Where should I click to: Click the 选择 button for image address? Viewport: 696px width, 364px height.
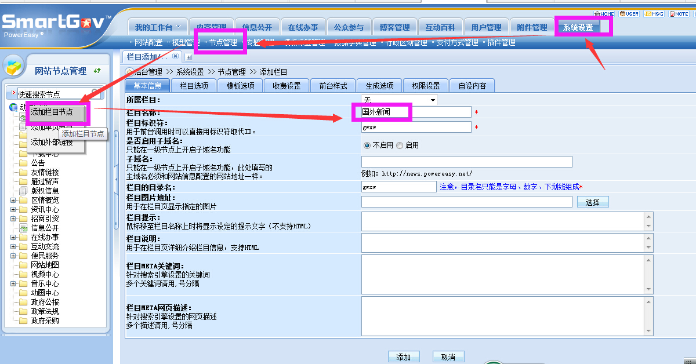coord(592,202)
